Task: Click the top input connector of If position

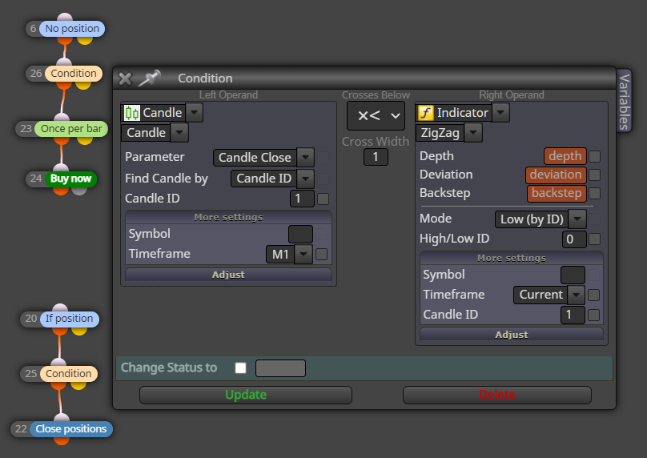Action: coord(60,307)
